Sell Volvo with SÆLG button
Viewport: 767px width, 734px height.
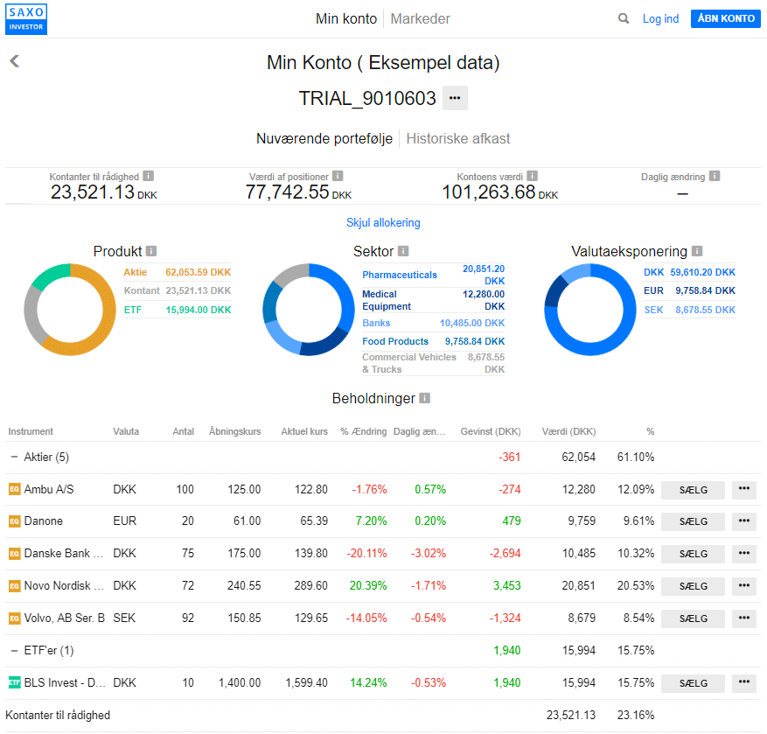[x=693, y=619]
